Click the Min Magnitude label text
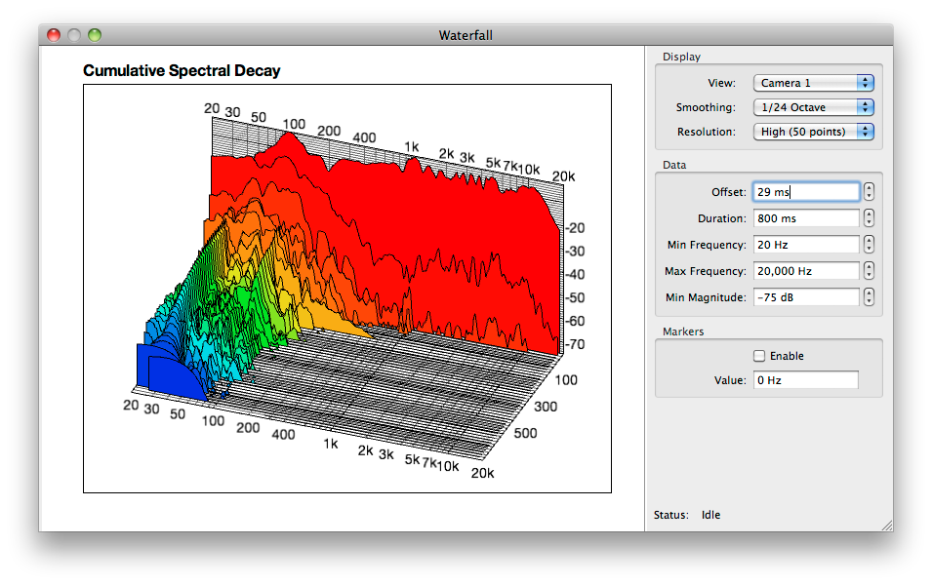Image resolution: width=932 pixels, height=585 pixels. tap(707, 297)
